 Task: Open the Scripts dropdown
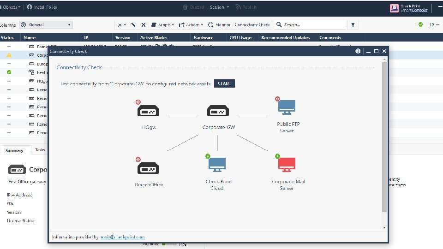click(163, 25)
